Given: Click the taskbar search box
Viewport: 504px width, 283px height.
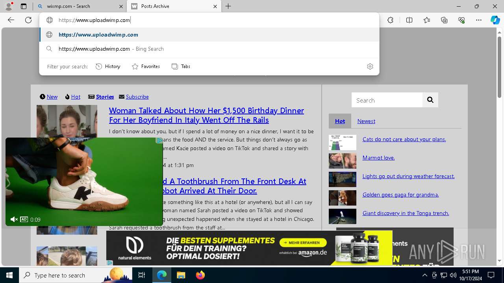Looking at the screenshot, I should tap(76, 275).
